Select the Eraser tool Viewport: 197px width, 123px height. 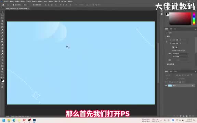point(2,45)
